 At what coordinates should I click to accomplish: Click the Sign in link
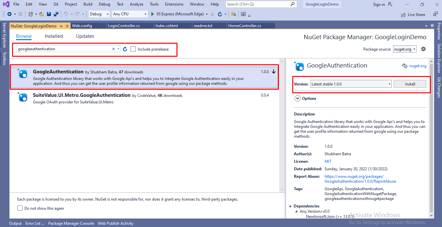point(379,4)
